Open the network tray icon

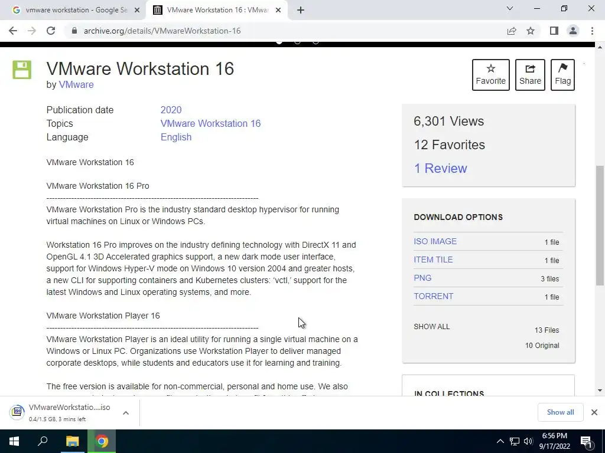tap(515, 441)
